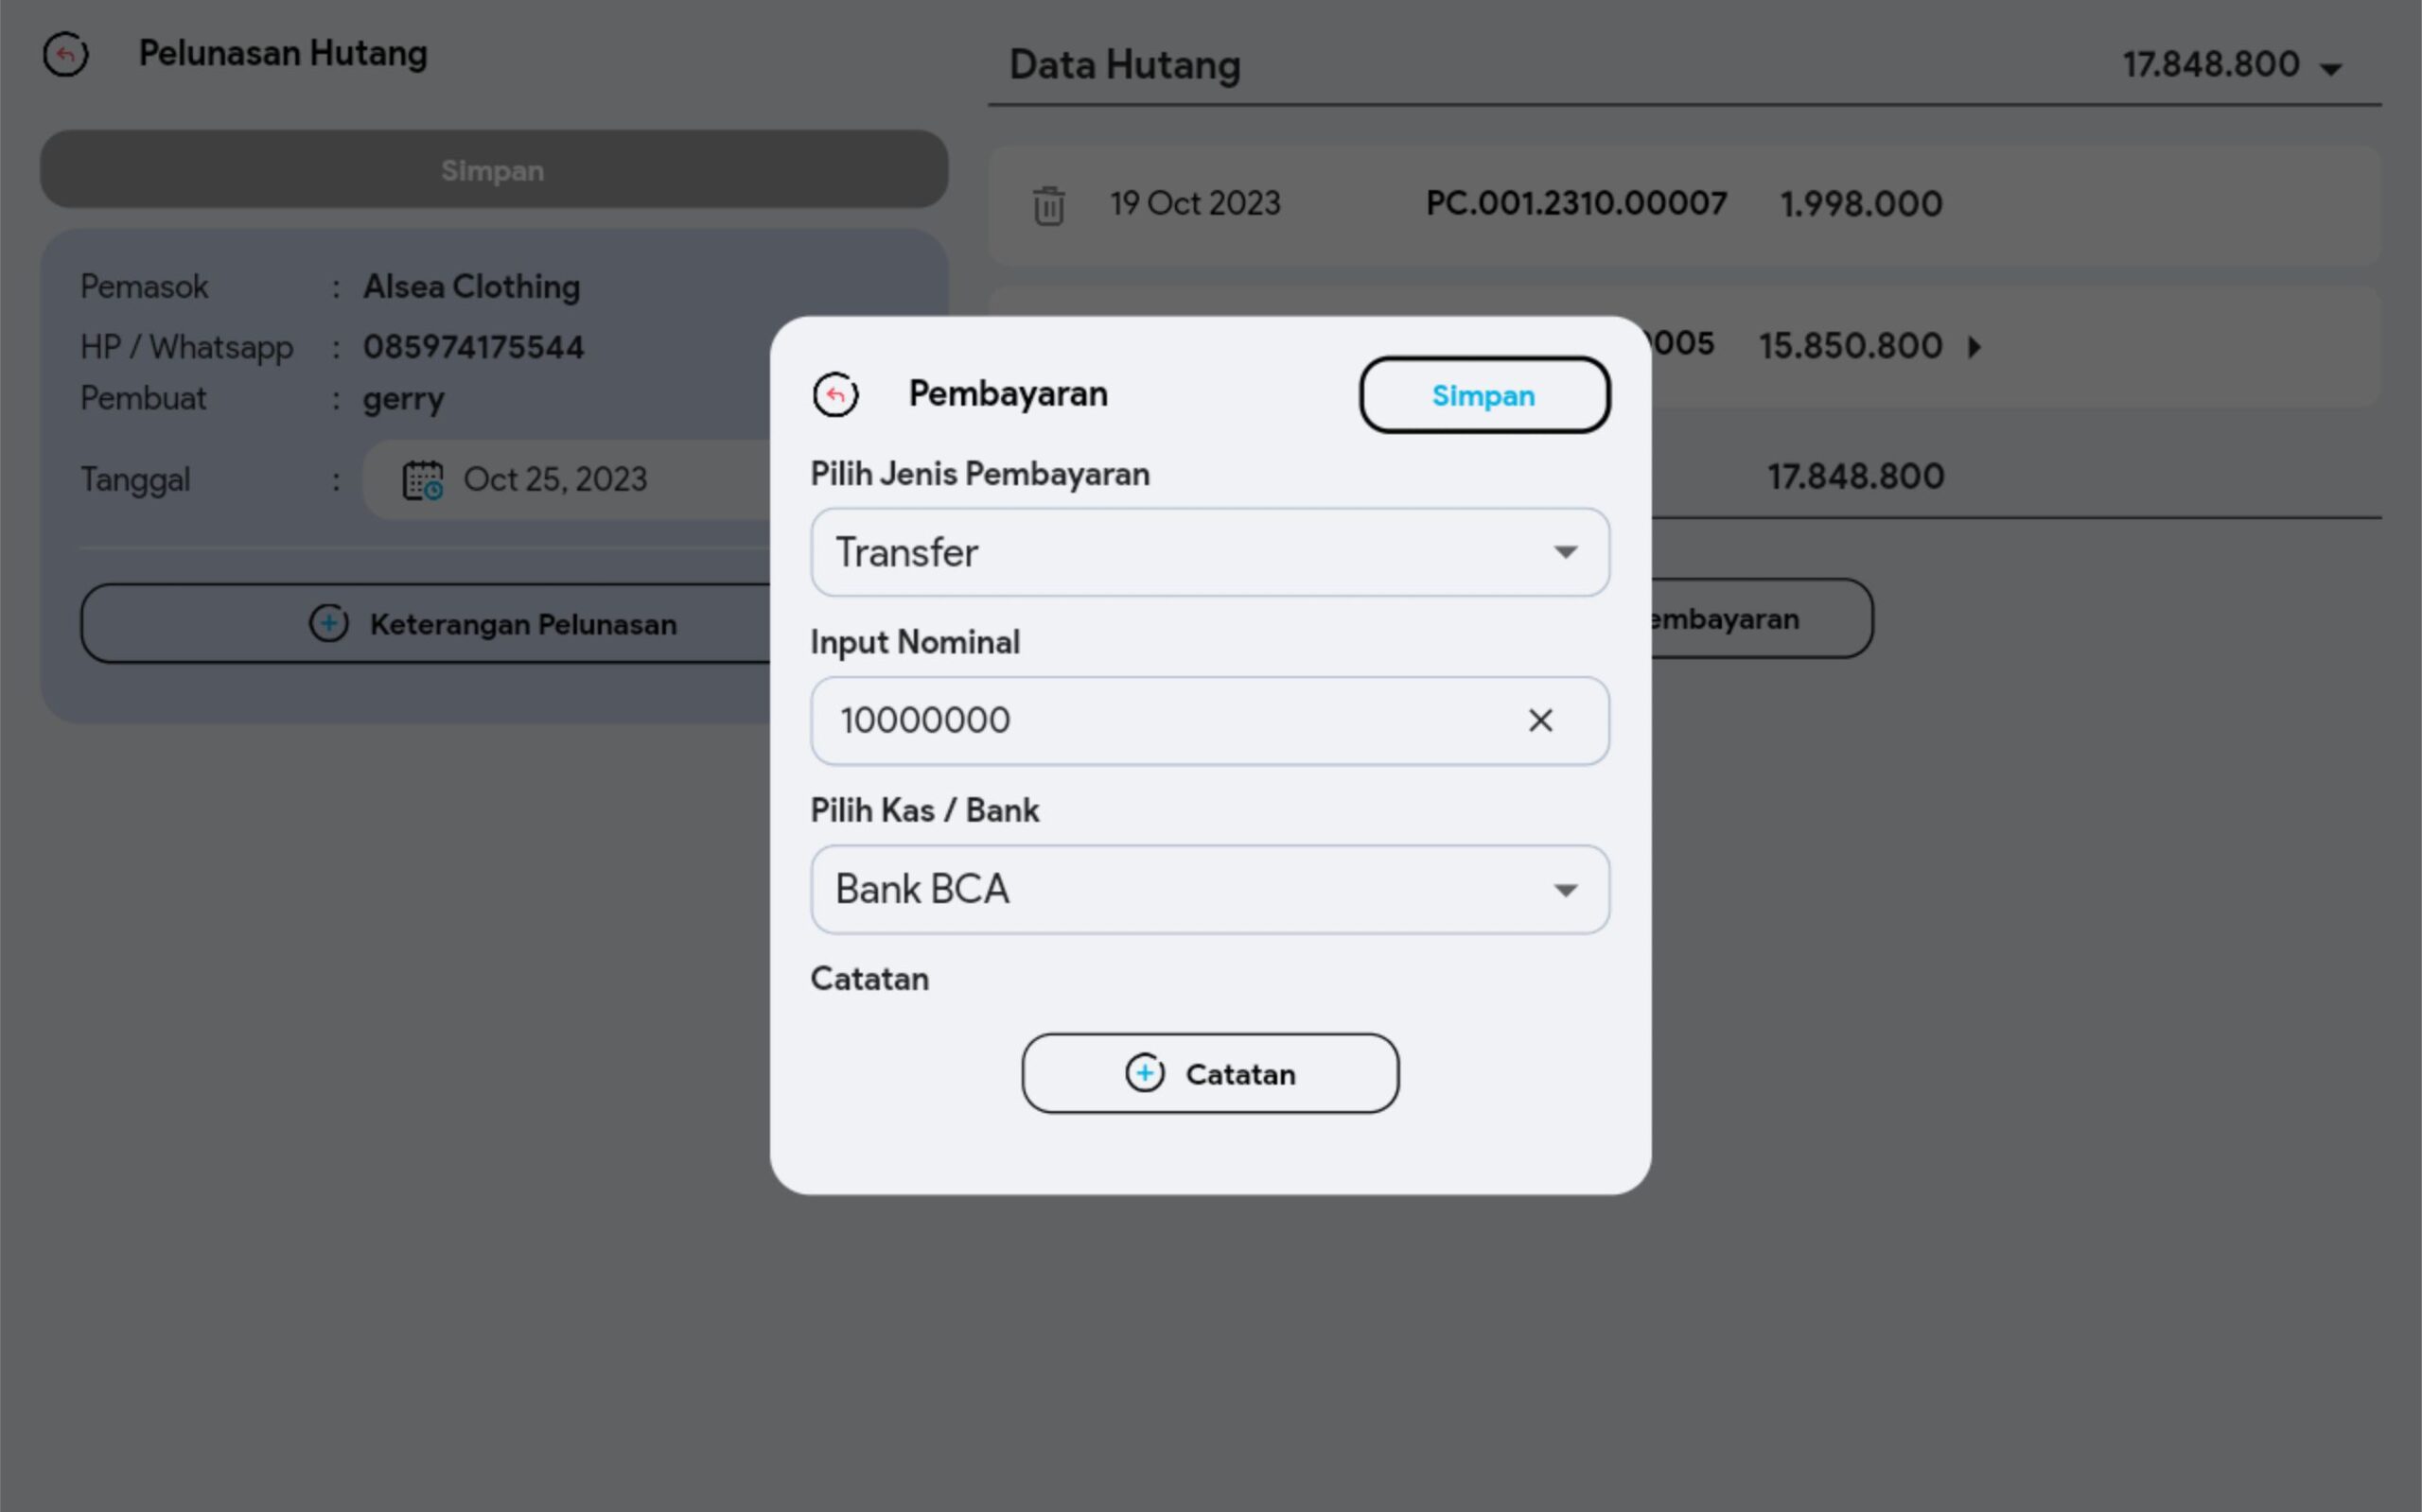This screenshot has width=2422, height=1512.
Task: Click the Pelunasan Hutang back arrow icon
Action: (66, 54)
